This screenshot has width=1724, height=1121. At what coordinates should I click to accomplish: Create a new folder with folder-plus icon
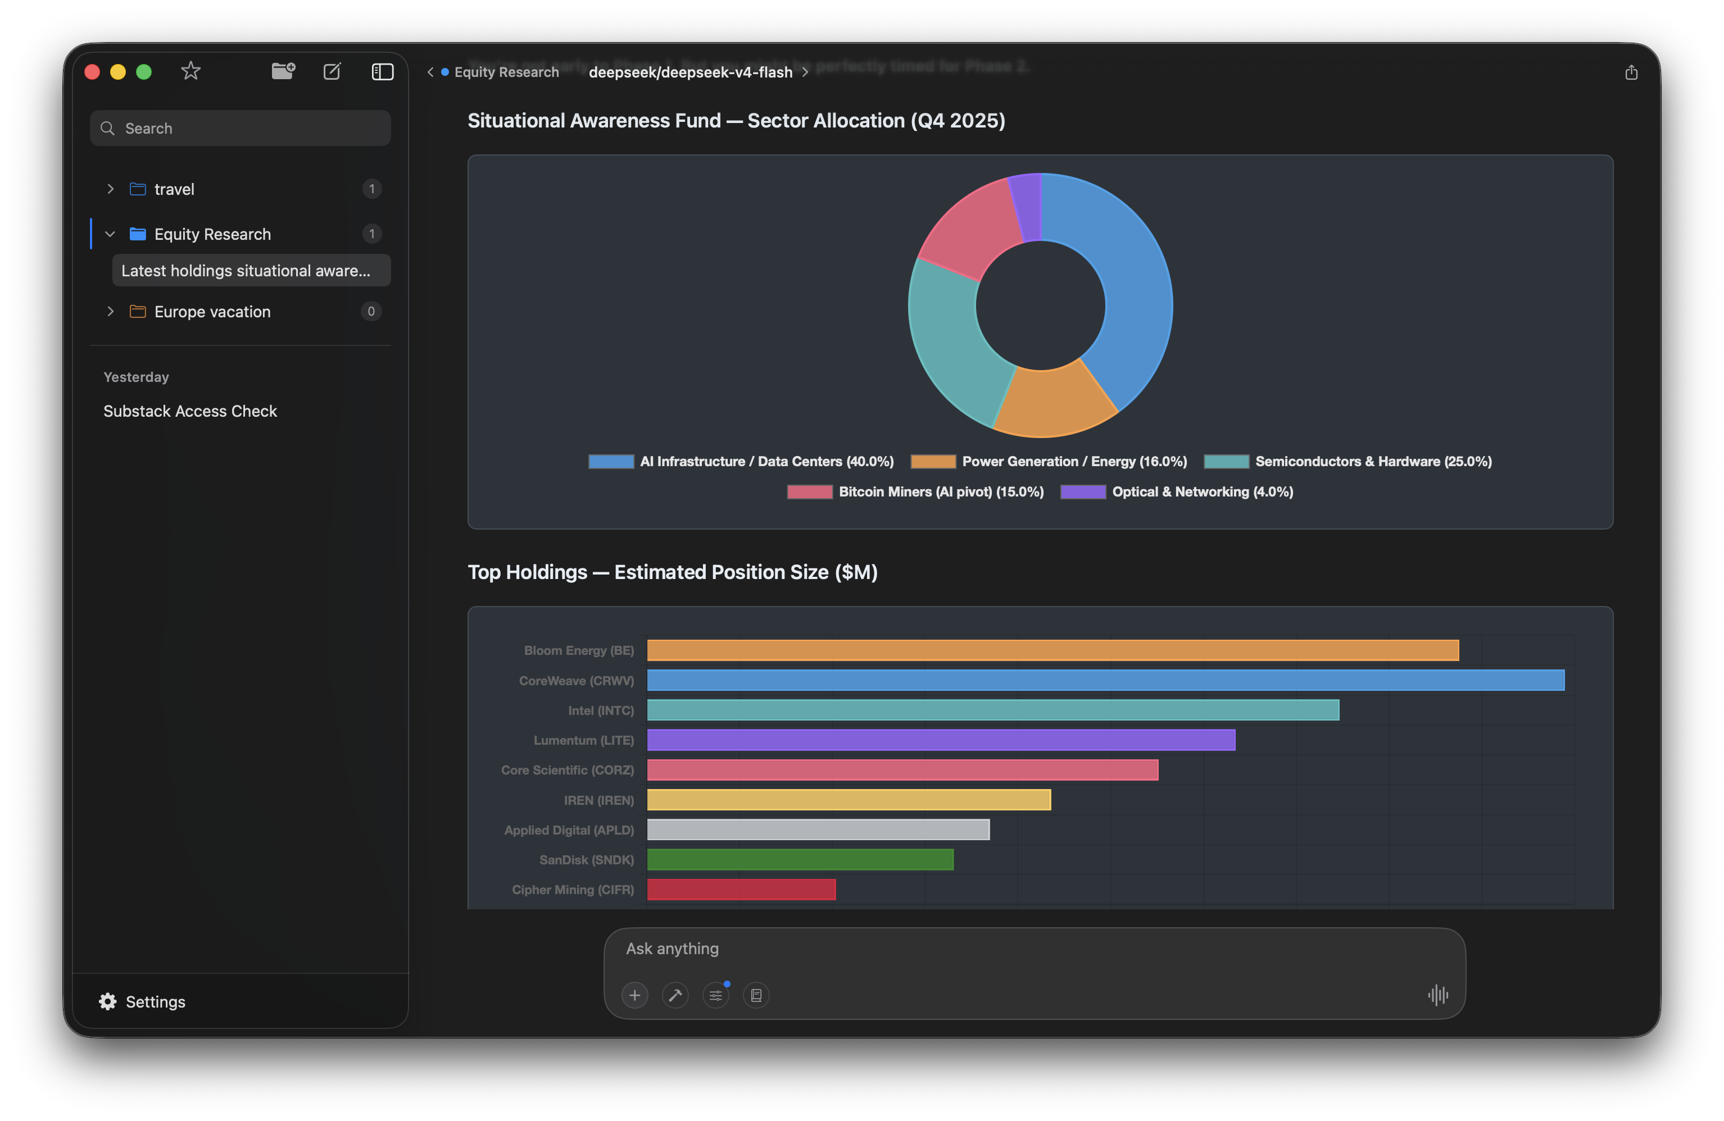(x=283, y=71)
